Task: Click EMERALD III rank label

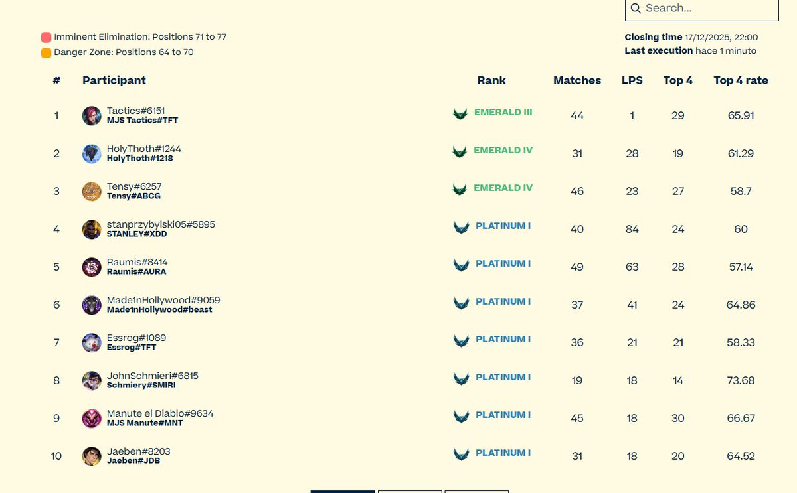Action: pyautogui.click(x=503, y=113)
